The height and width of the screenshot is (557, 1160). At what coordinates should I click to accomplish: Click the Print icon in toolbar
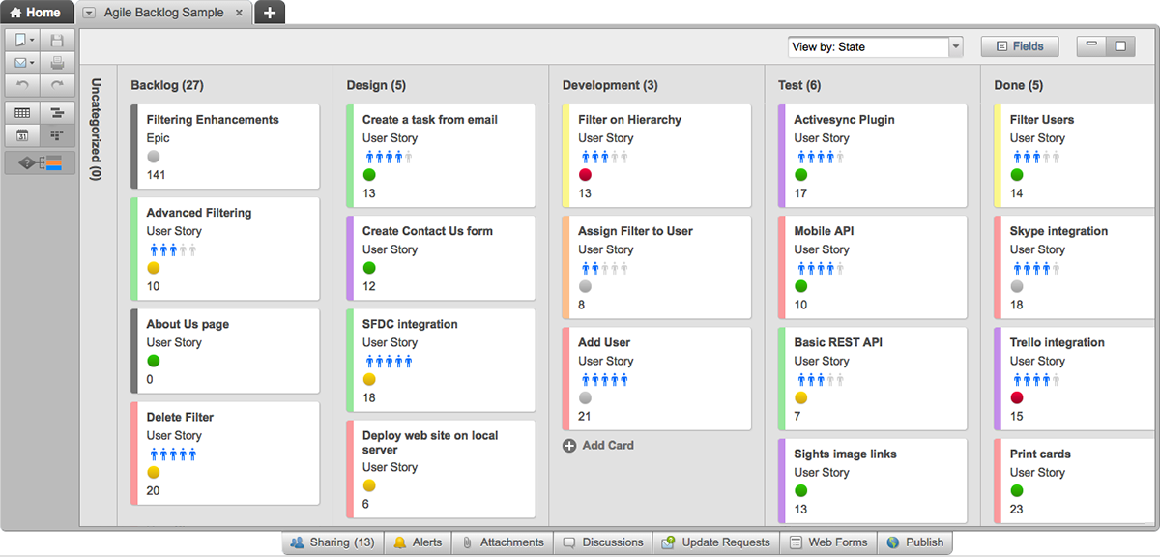[57, 63]
